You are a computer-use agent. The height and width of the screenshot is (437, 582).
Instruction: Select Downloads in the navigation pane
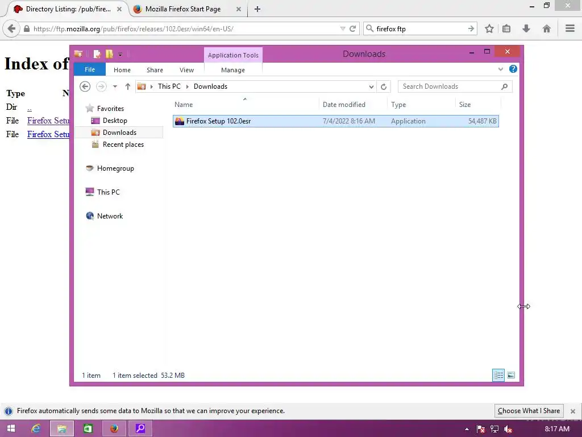click(x=119, y=132)
